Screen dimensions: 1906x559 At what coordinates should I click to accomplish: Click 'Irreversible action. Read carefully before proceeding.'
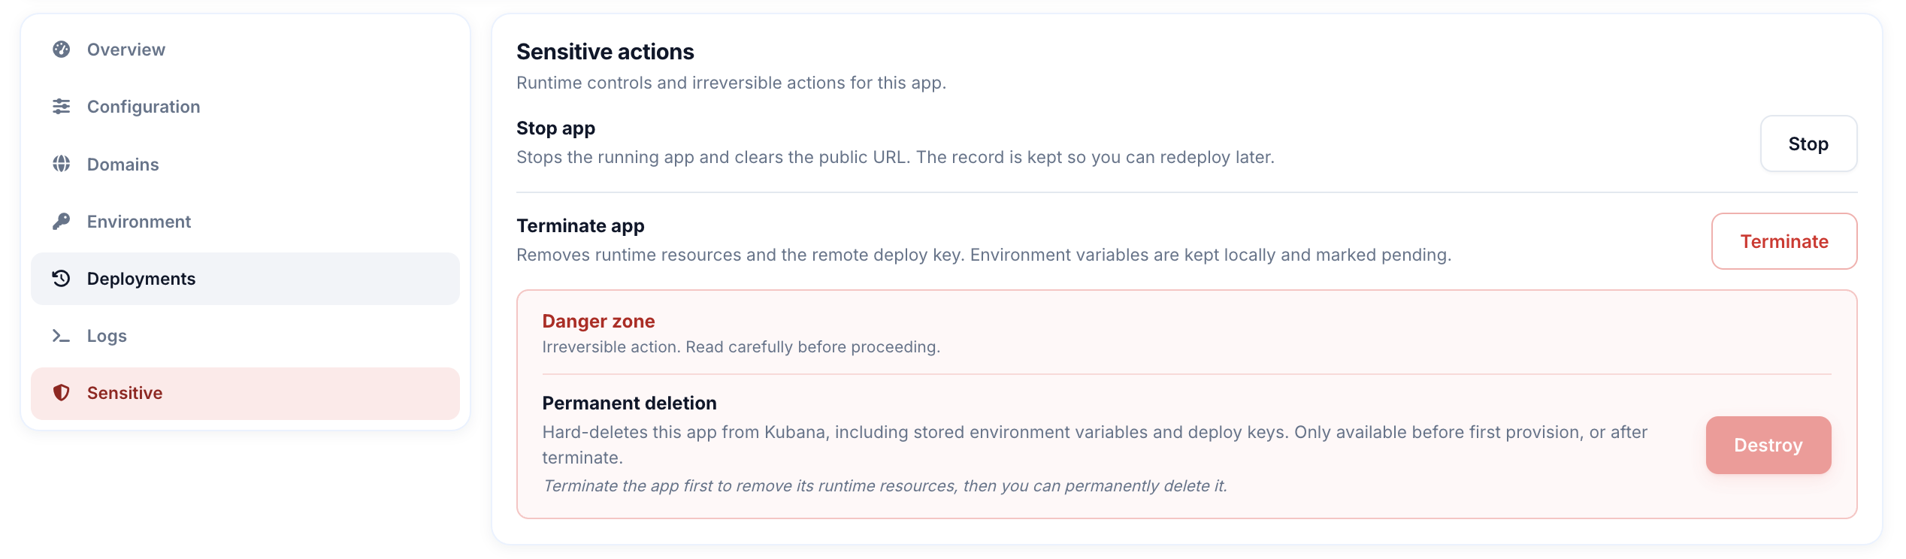tap(741, 347)
